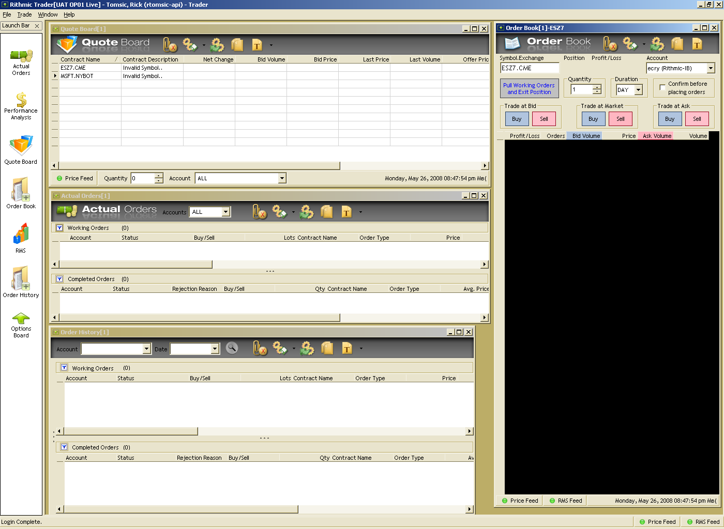Click the folder pages icon in Order Book toolbar
Screen dimensions: 724x529
click(x=677, y=44)
